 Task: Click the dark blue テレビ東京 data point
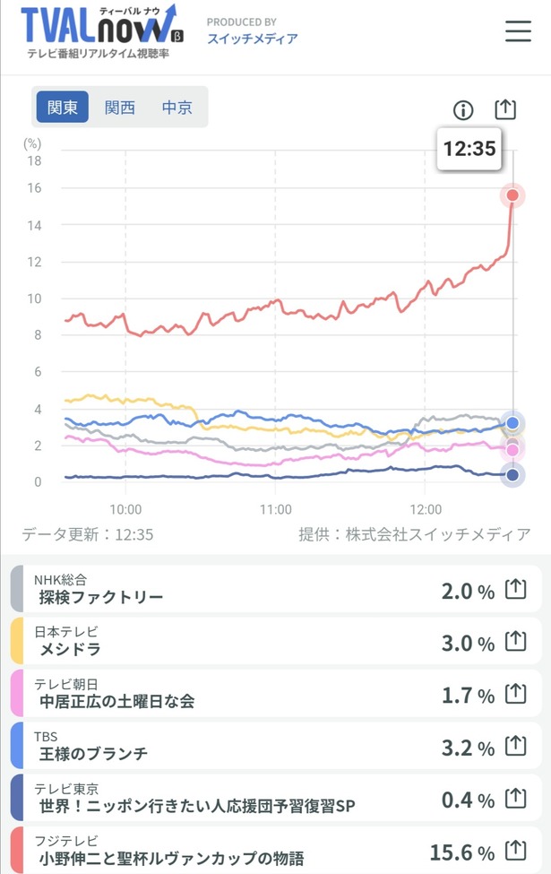pyautogui.click(x=512, y=475)
